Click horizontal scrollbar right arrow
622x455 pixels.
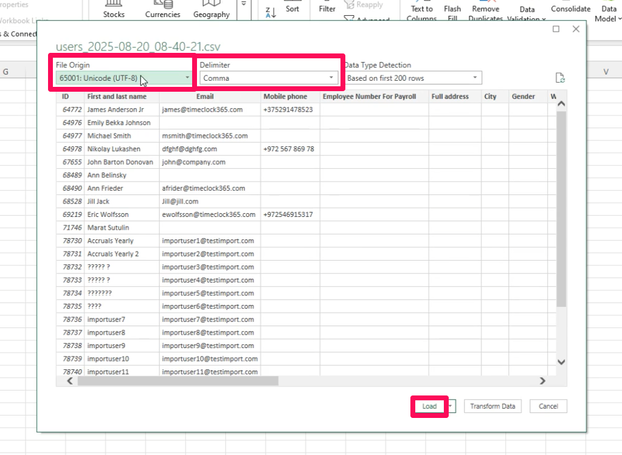tap(542, 381)
